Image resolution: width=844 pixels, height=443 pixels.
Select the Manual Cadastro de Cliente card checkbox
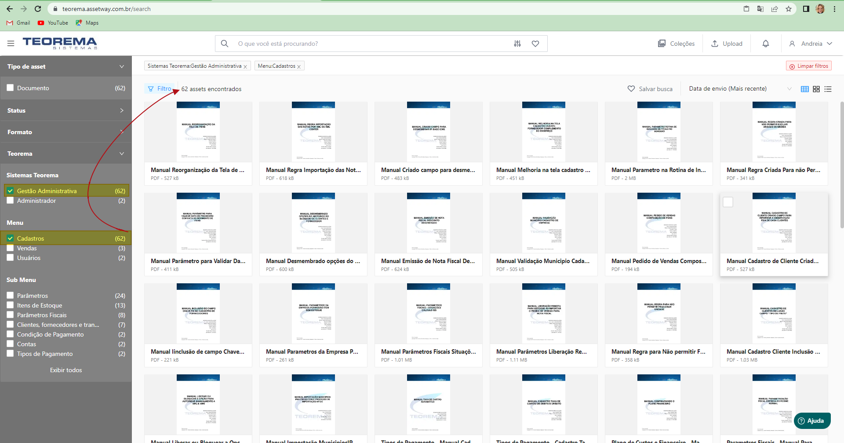728,202
